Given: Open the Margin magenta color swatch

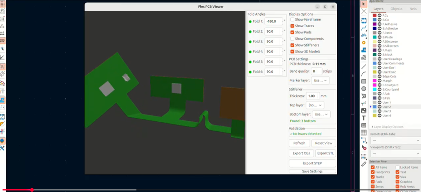Looking at the screenshot, I should (375, 80).
